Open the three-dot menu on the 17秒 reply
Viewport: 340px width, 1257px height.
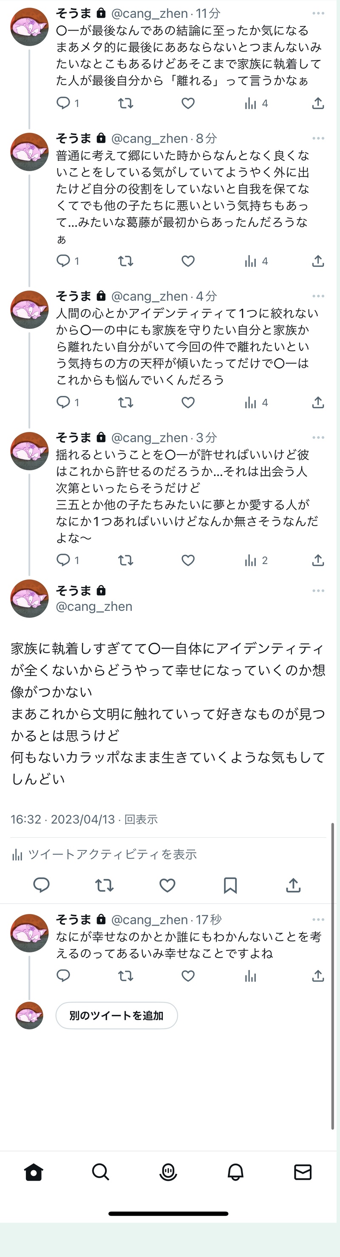point(318,920)
